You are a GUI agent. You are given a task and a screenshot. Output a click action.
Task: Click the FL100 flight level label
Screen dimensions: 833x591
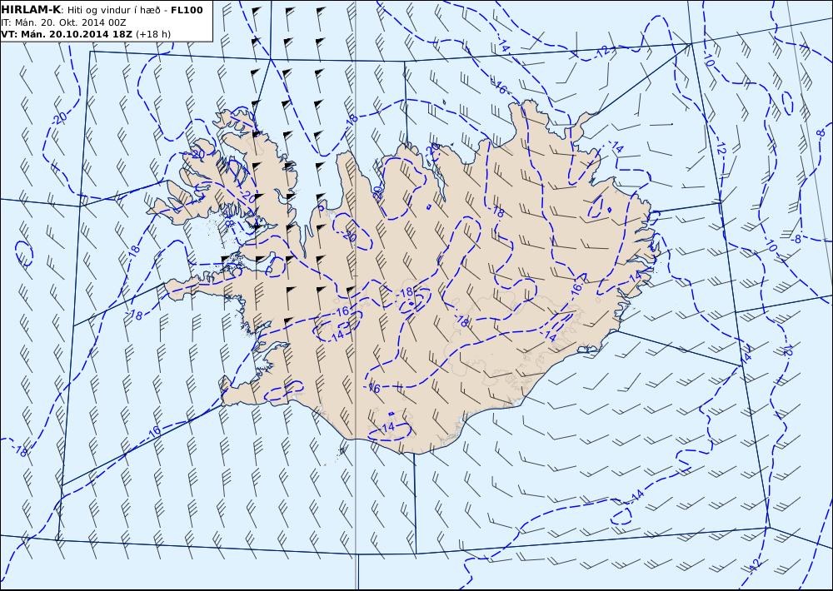[187, 10]
